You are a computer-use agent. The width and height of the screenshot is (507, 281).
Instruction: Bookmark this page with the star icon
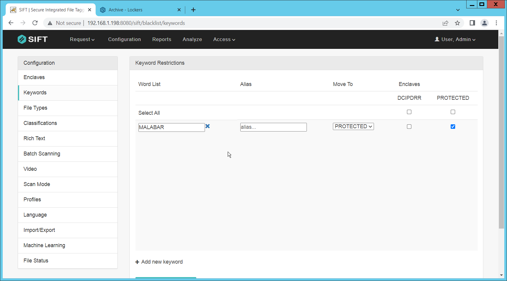click(x=457, y=23)
